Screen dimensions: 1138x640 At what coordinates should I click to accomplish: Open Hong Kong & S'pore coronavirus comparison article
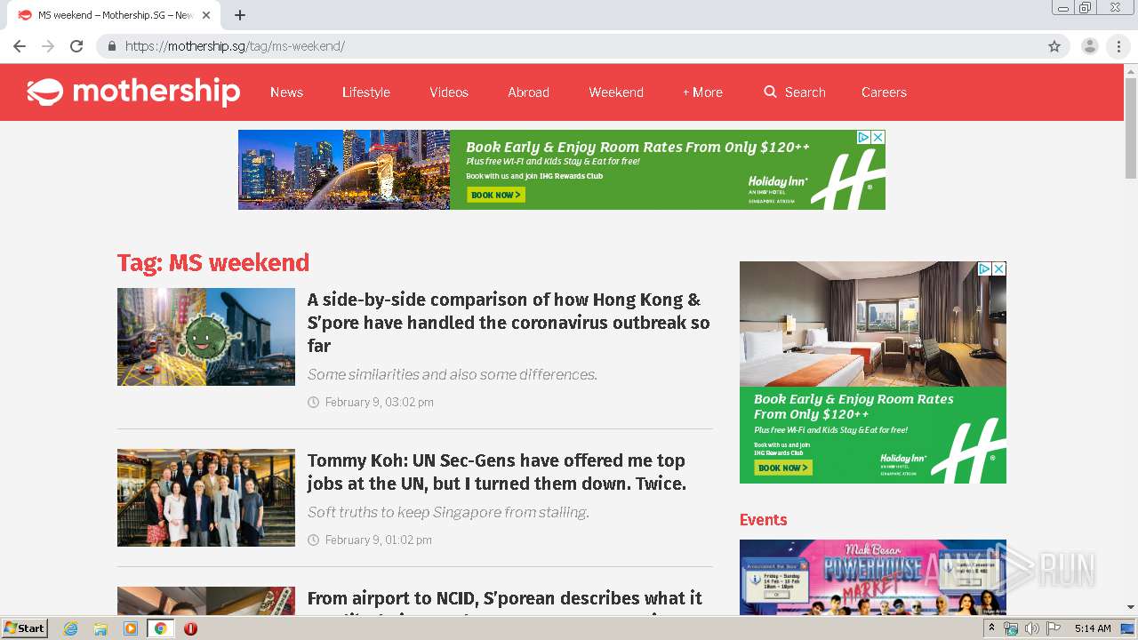pos(509,323)
